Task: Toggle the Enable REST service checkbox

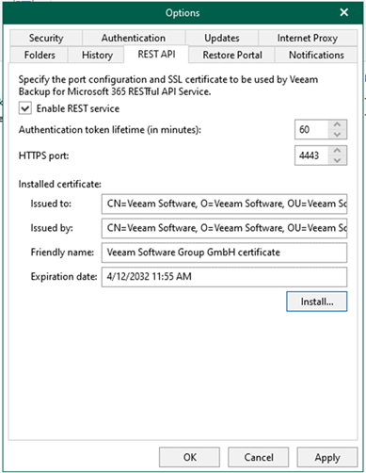Action: click(x=25, y=108)
